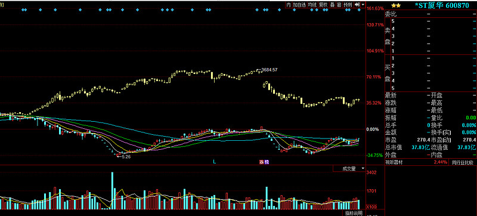
Task: Click the 买盘 buy orders label
Action: tap(388, 73)
